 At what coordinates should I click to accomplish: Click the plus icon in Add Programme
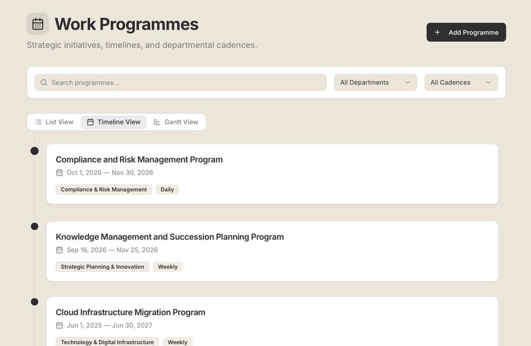[x=437, y=32]
